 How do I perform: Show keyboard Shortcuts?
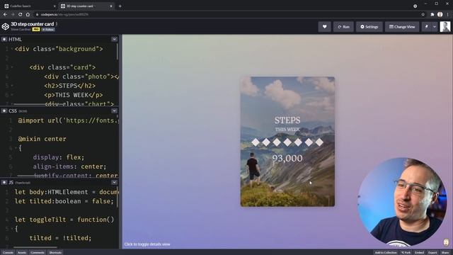coord(55,252)
